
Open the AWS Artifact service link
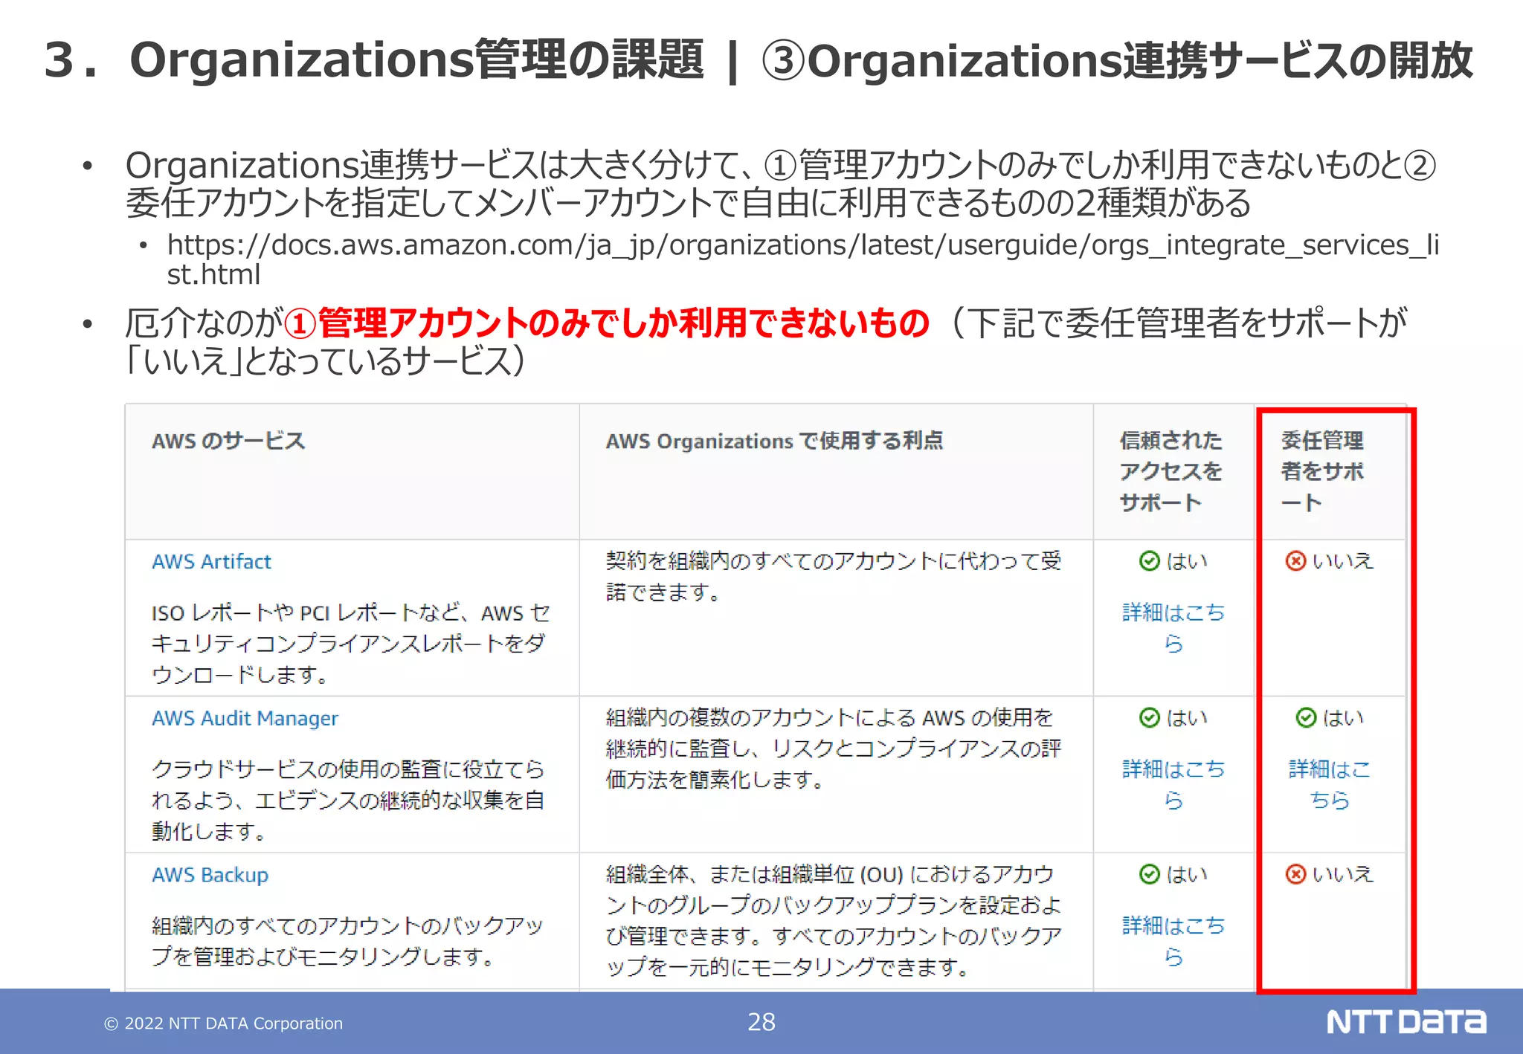point(211,561)
